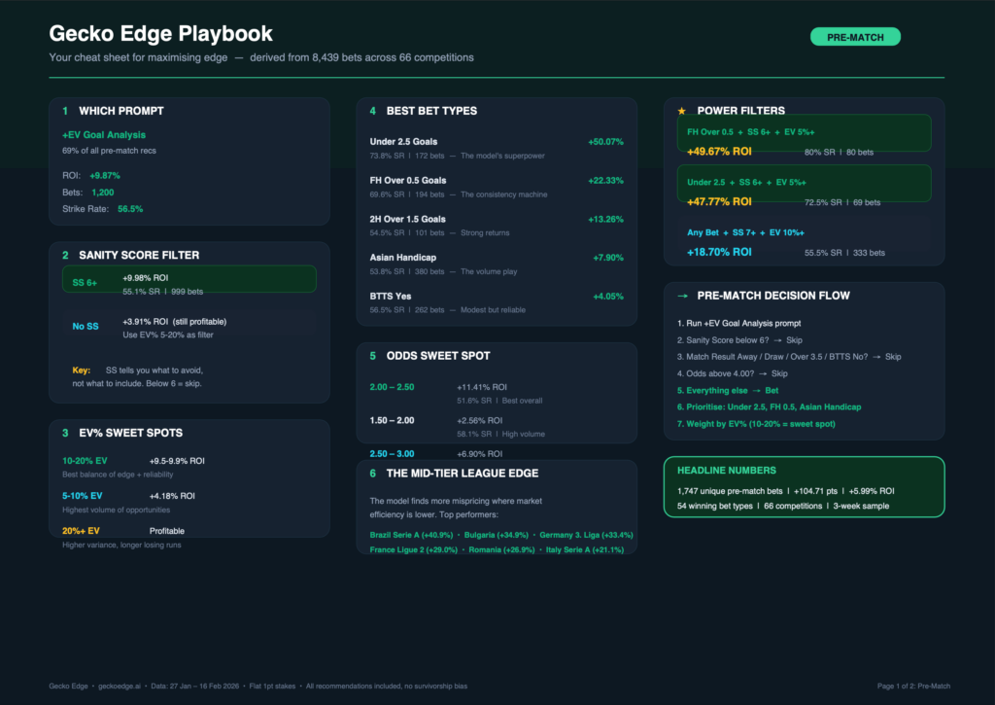Click the arrow icon before Pre-Match Decision Flow
This screenshot has width=995, height=705.
click(x=682, y=296)
